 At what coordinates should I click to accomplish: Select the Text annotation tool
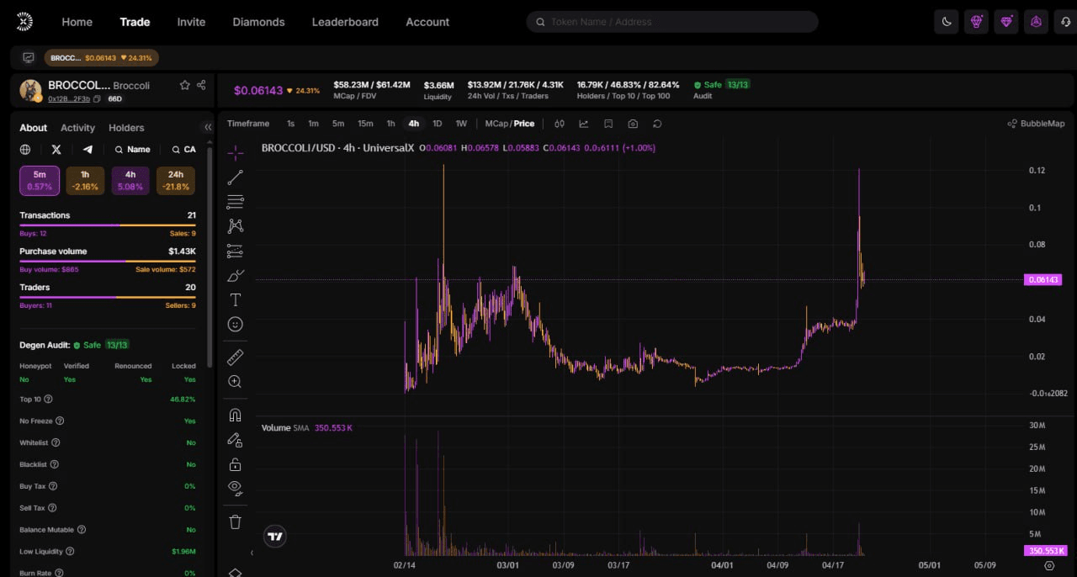coord(236,300)
